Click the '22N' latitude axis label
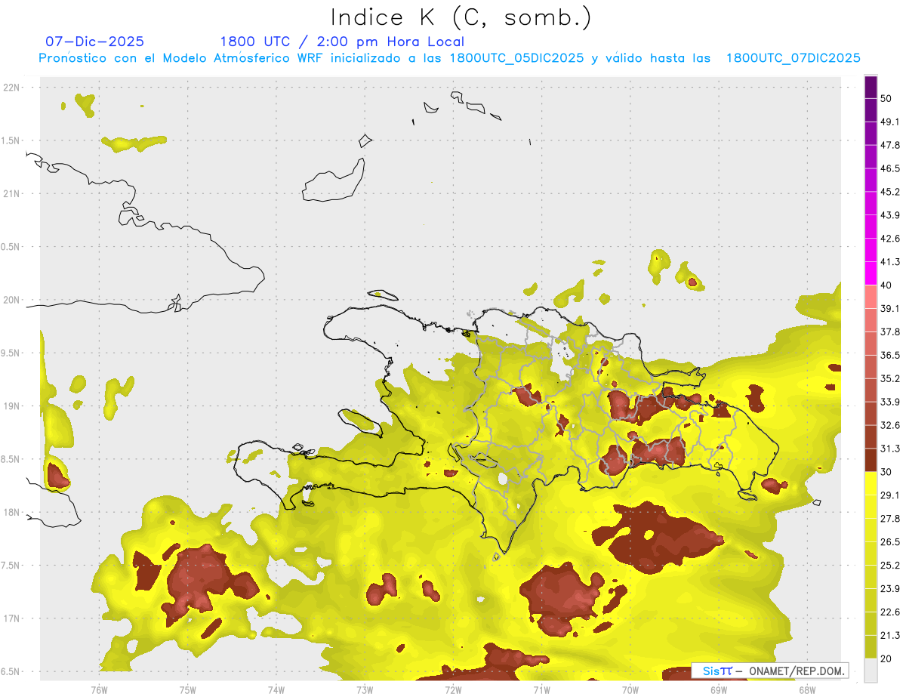The width and height of the screenshot is (906, 700). [11, 87]
